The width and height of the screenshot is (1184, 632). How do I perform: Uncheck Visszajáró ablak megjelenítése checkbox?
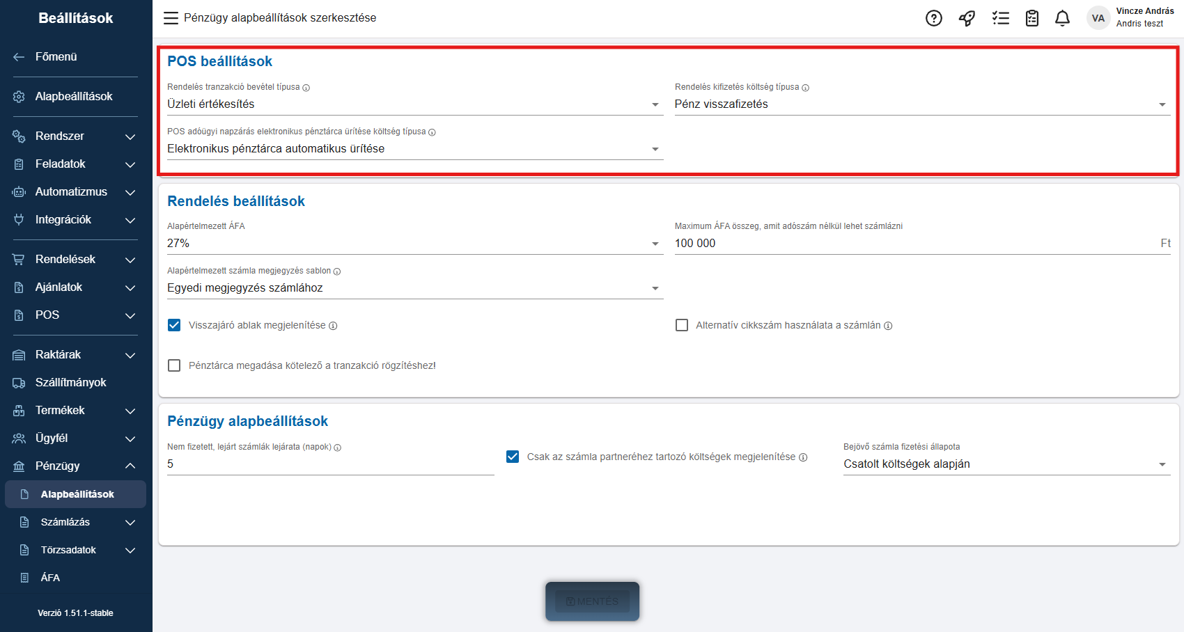pos(174,325)
